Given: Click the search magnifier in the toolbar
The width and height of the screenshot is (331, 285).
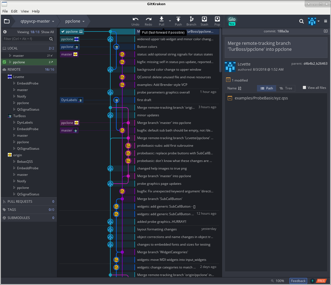Looking at the screenshot, I should 301,21.
